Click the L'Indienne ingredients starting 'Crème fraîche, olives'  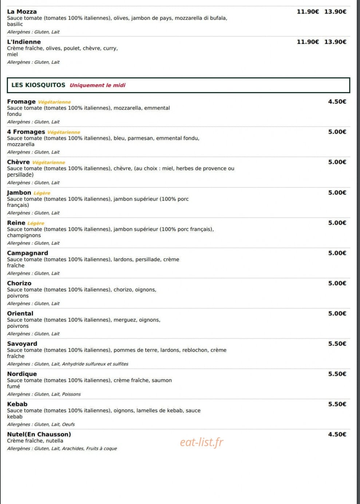click(x=62, y=51)
